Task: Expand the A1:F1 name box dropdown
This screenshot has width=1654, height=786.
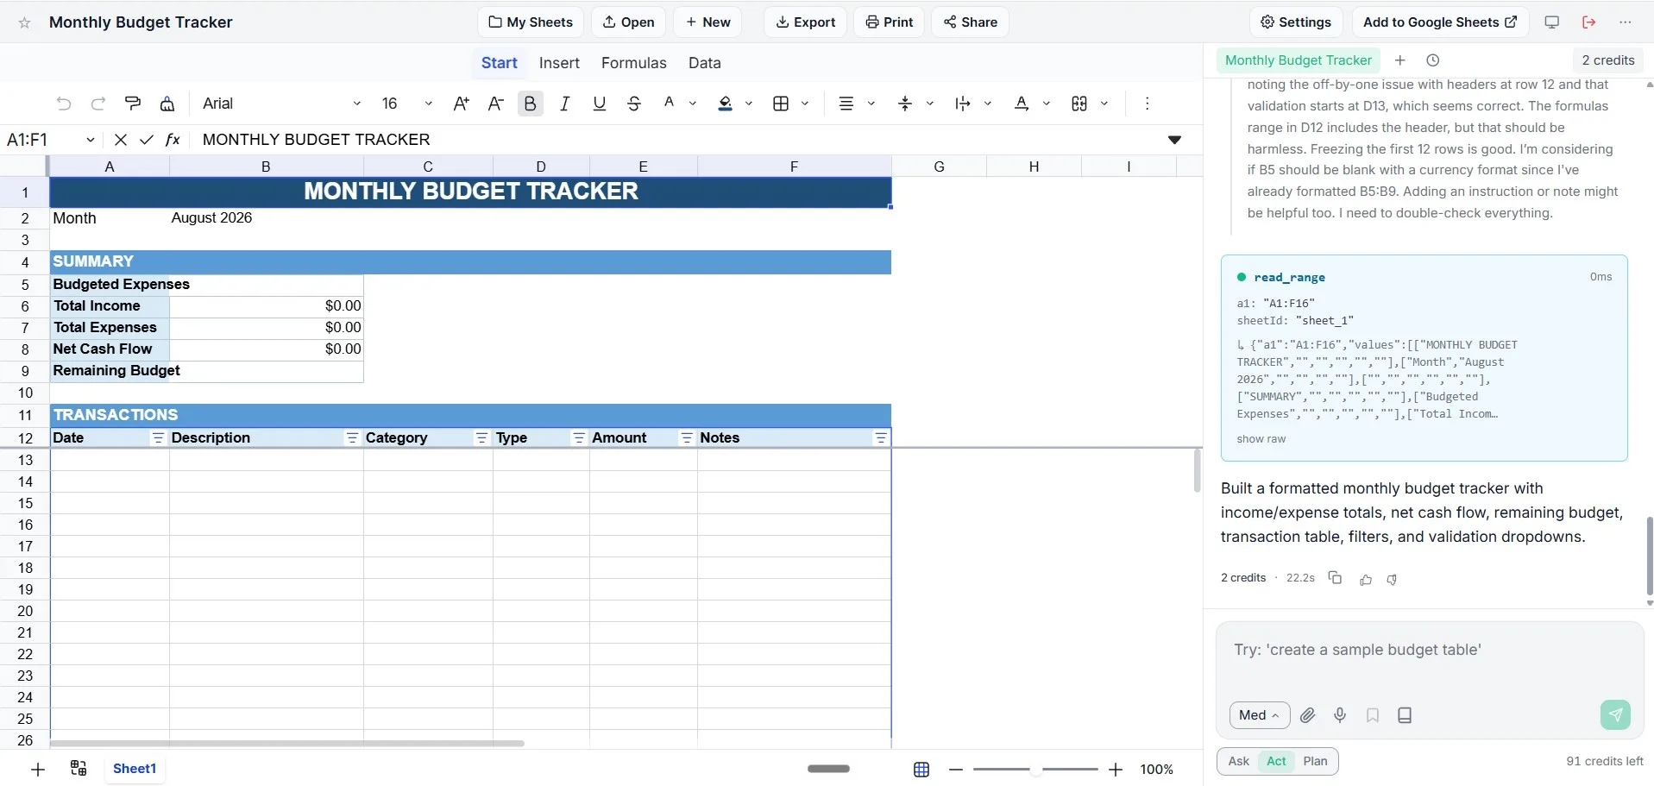Action: (x=91, y=140)
